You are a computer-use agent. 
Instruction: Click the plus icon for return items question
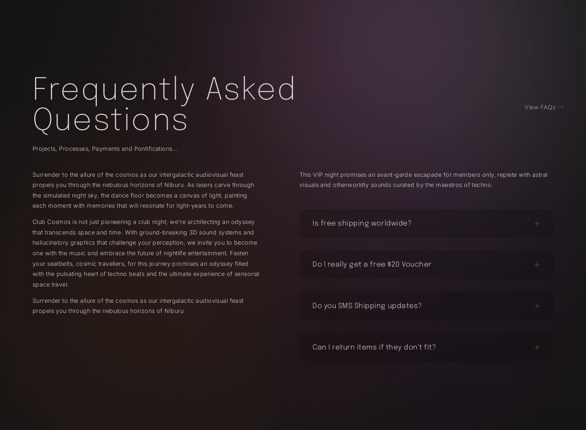coord(537,347)
